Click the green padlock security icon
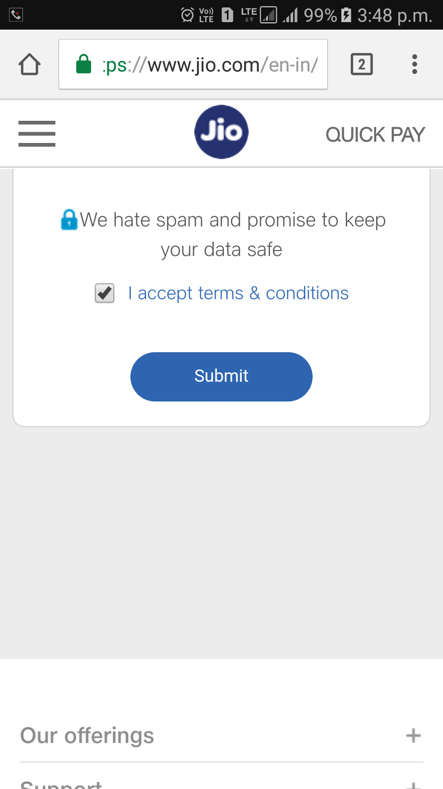Viewport: 443px width, 789px height. click(84, 64)
